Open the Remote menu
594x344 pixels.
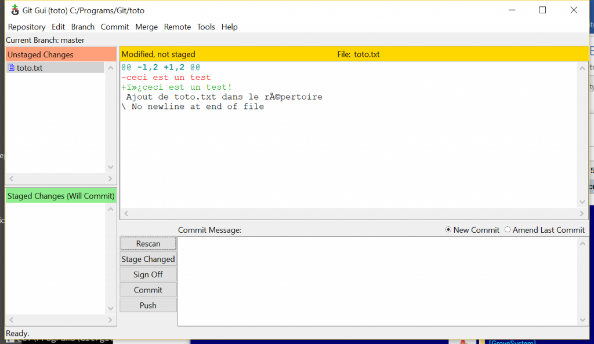point(178,27)
